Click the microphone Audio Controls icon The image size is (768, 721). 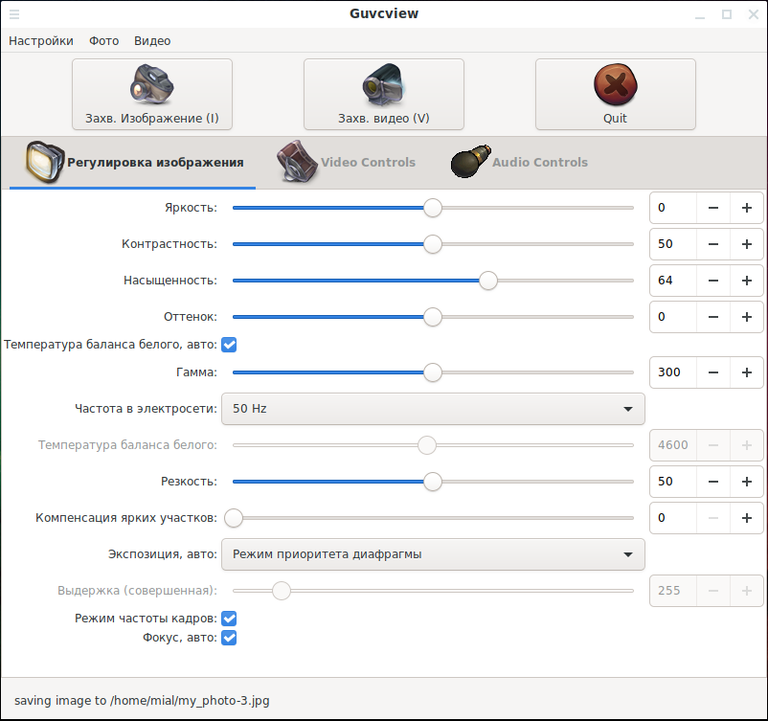pos(470,162)
